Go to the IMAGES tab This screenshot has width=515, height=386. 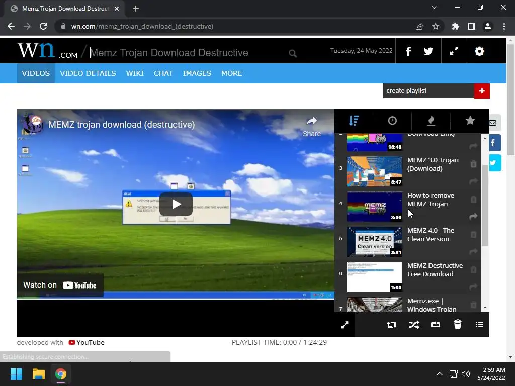click(197, 73)
